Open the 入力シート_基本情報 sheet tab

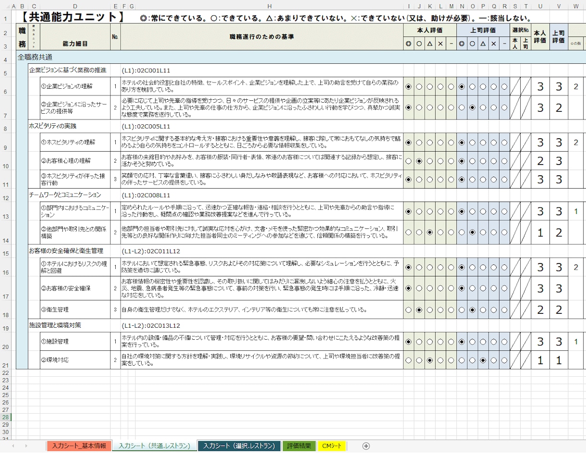point(79,446)
